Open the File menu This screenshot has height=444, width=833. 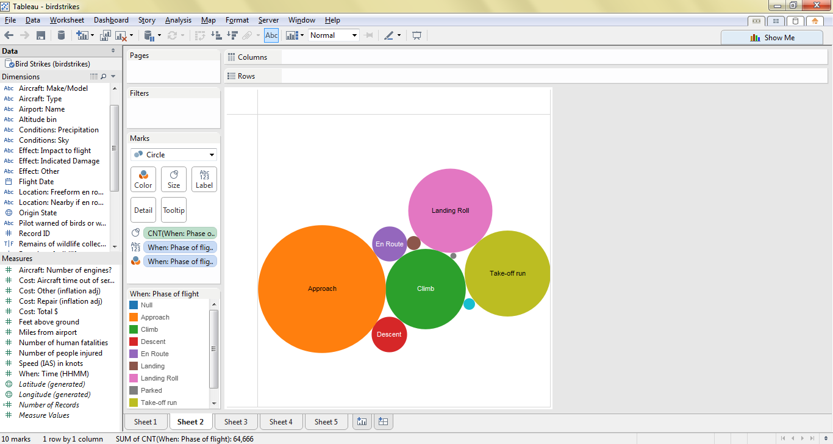pyautogui.click(x=10, y=20)
